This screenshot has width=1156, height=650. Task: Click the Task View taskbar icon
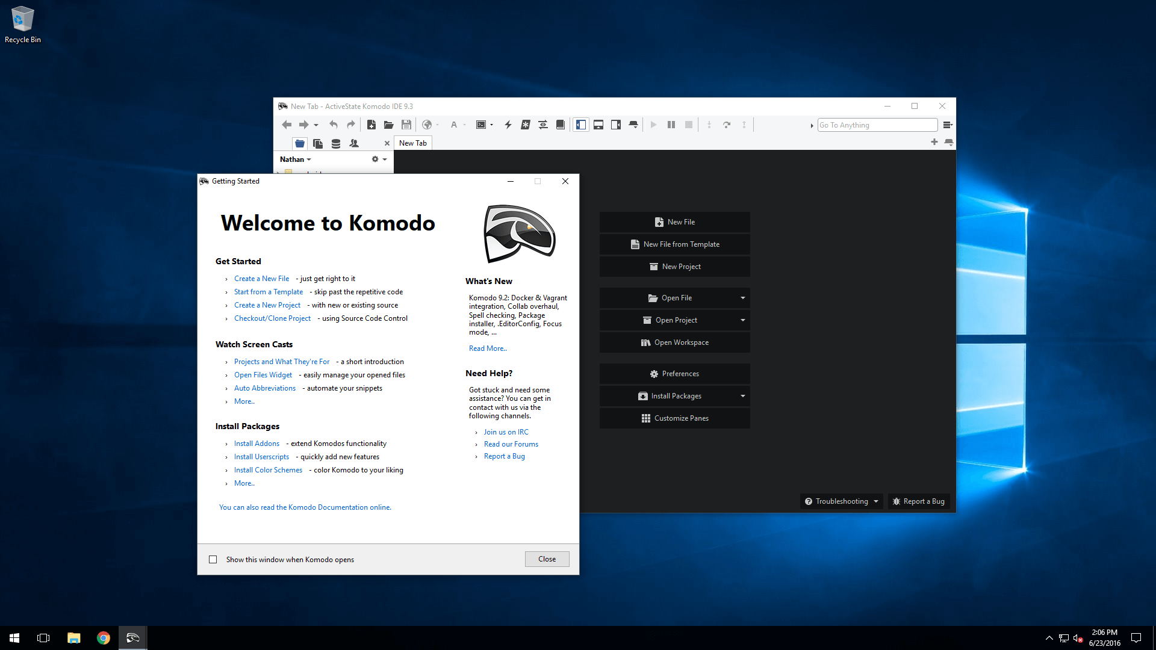(43, 638)
